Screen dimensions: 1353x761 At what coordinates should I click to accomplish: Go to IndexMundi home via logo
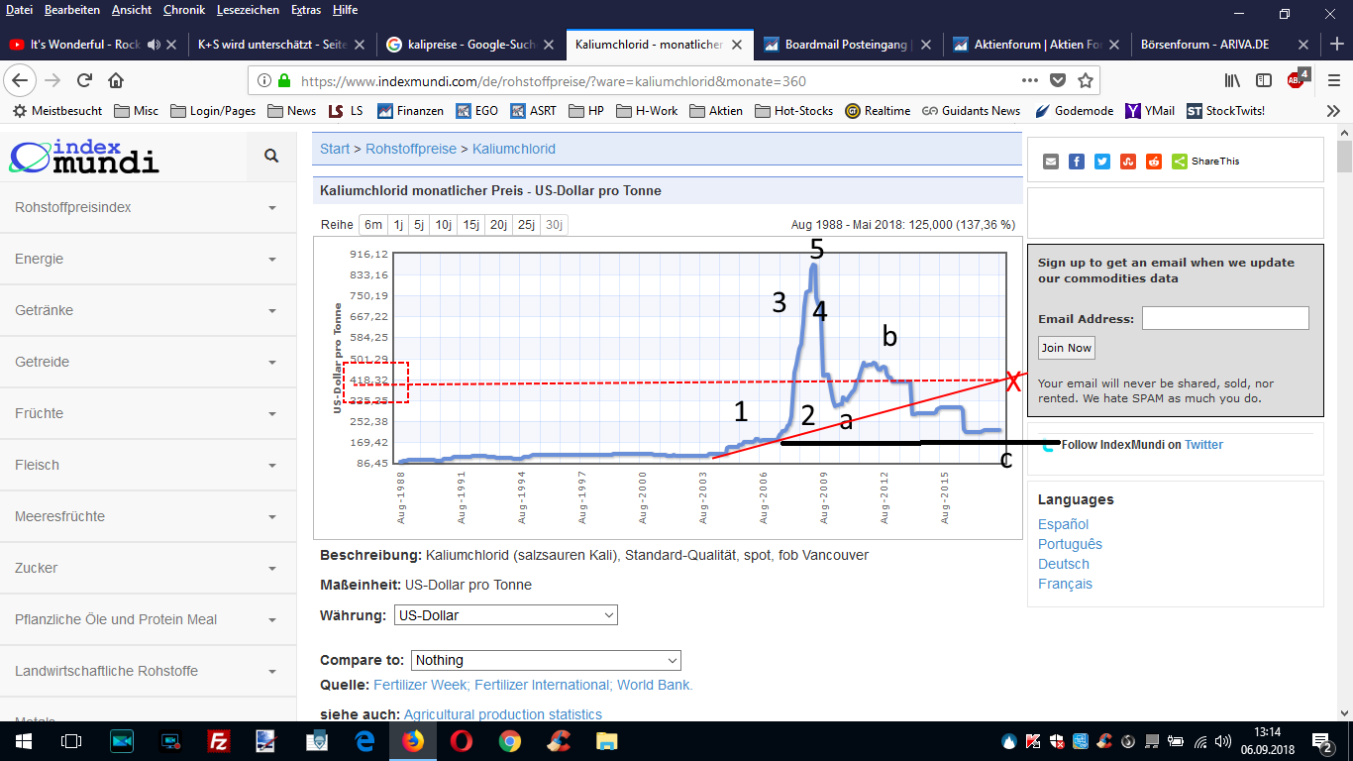coord(84,157)
